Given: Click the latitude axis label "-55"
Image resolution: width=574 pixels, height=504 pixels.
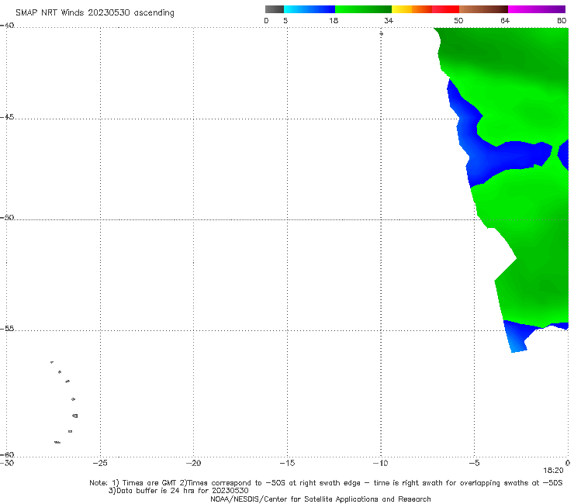Looking at the screenshot, I should [x=7, y=328].
